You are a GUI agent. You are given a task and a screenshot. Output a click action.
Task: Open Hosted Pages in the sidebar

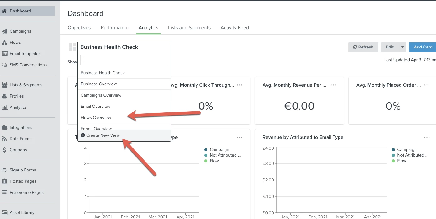[x=23, y=181]
